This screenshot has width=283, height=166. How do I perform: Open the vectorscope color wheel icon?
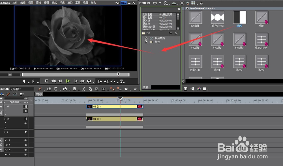click(199, 89)
